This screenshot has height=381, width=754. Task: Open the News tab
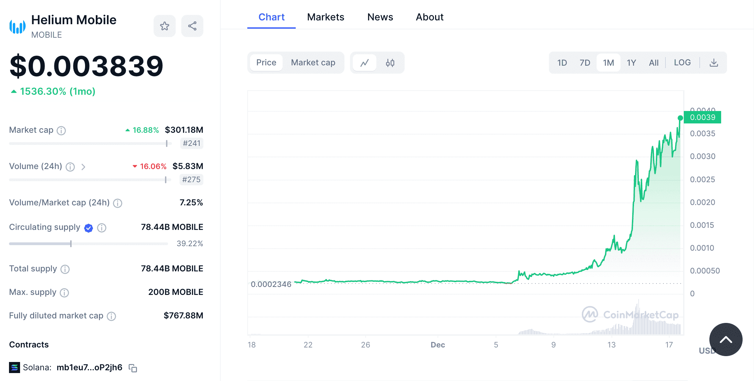pos(380,17)
